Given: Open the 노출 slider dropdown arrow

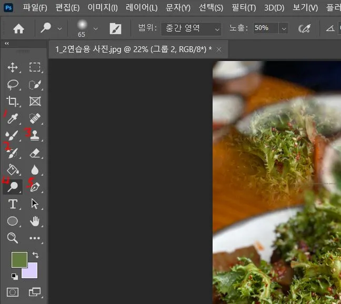Looking at the screenshot, I should [x=284, y=28].
